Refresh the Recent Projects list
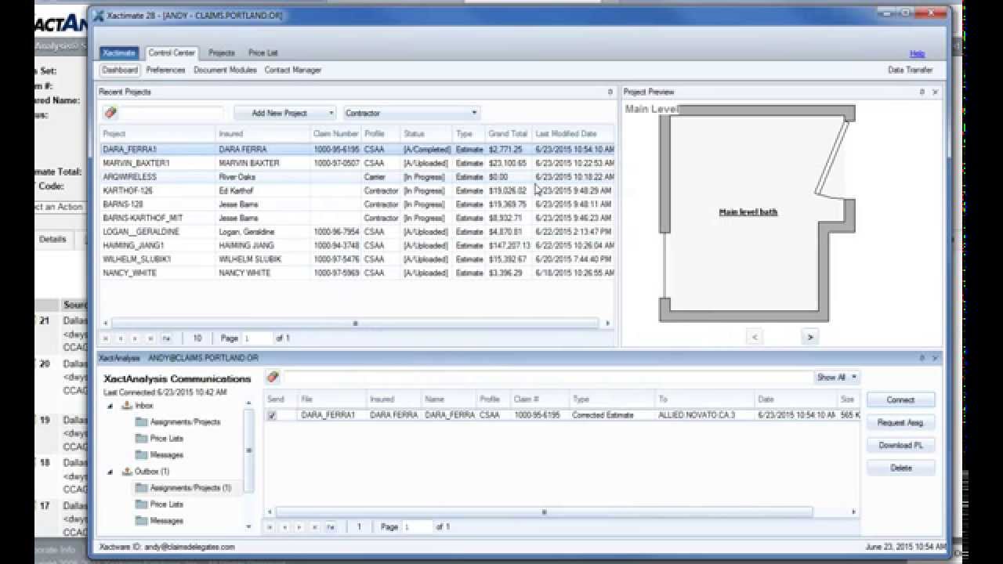Viewport: 1003px width, 564px height. coord(166,338)
